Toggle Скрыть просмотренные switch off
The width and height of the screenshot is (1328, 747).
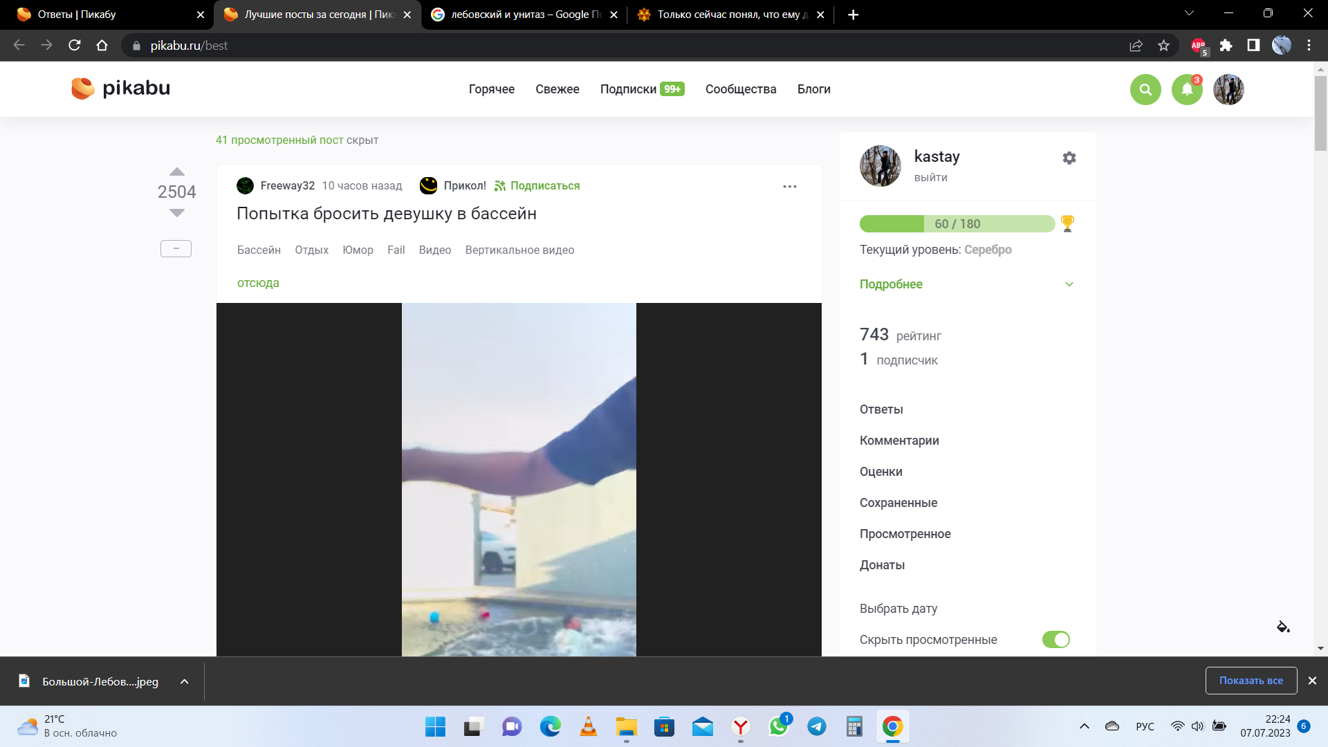point(1055,640)
